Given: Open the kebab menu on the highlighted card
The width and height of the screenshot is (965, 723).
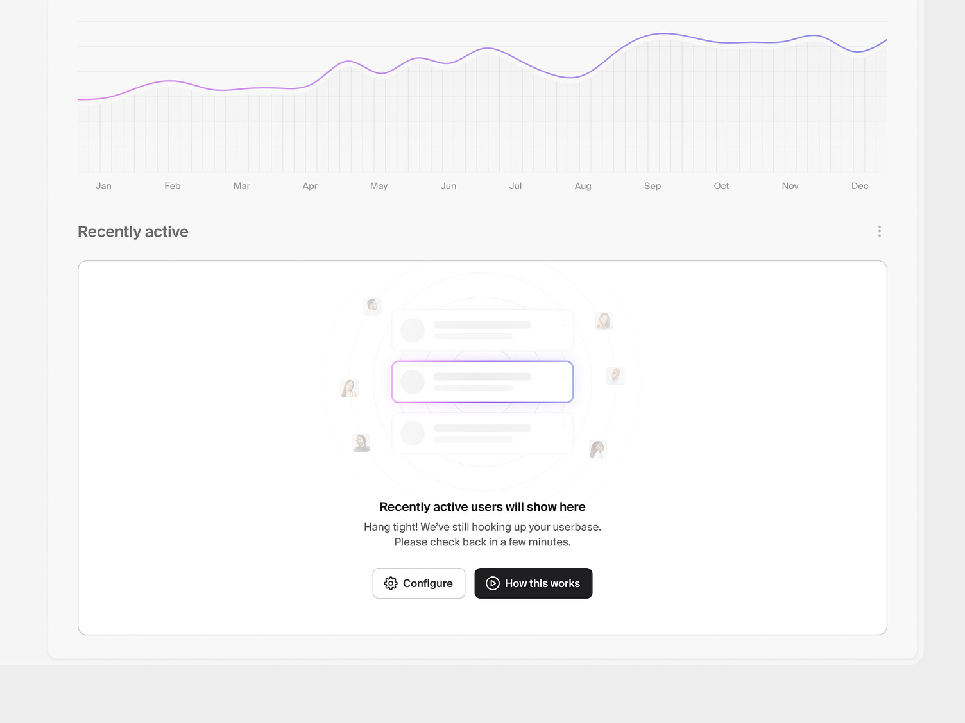Looking at the screenshot, I should pyautogui.click(x=564, y=372).
